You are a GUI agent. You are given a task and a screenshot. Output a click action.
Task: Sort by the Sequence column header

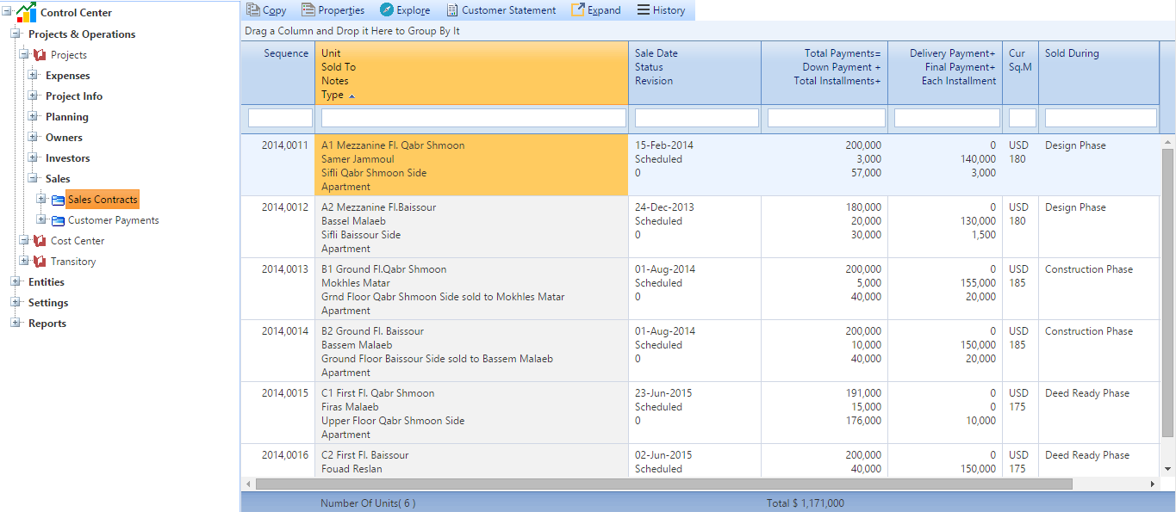click(x=277, y=73)
